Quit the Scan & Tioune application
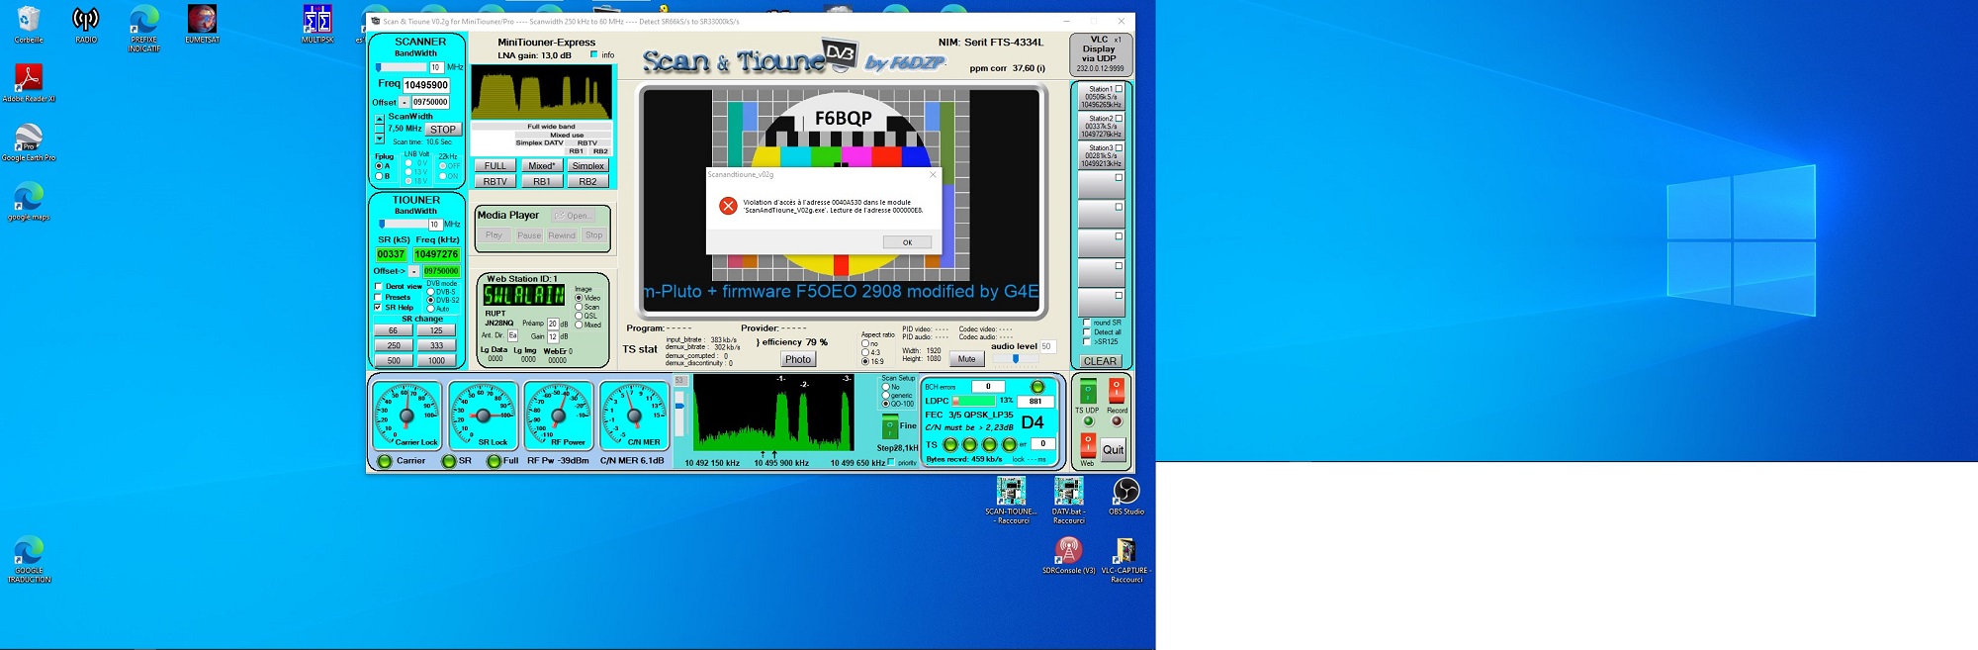The width and height of the screenshot is (1978, 650). click(1114, 449)
